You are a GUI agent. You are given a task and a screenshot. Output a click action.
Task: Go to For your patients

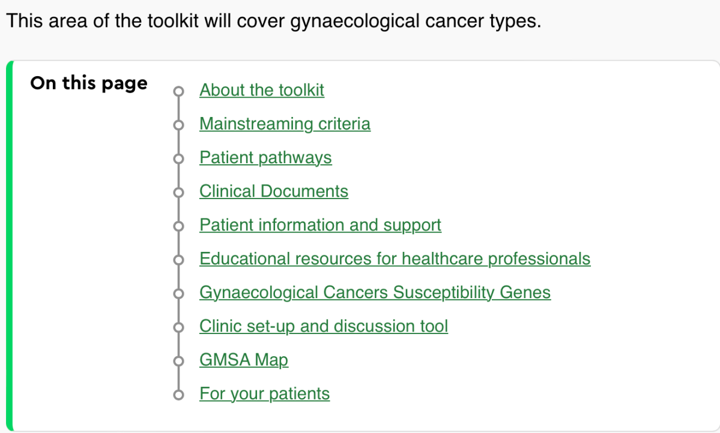pyautogui.click(x=264, y=394)
